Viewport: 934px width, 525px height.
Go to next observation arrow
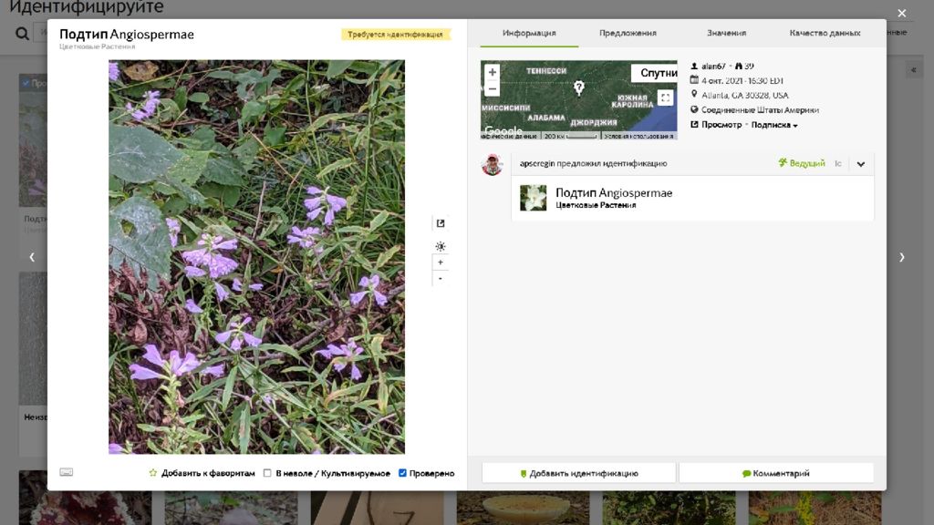[901, 257]
